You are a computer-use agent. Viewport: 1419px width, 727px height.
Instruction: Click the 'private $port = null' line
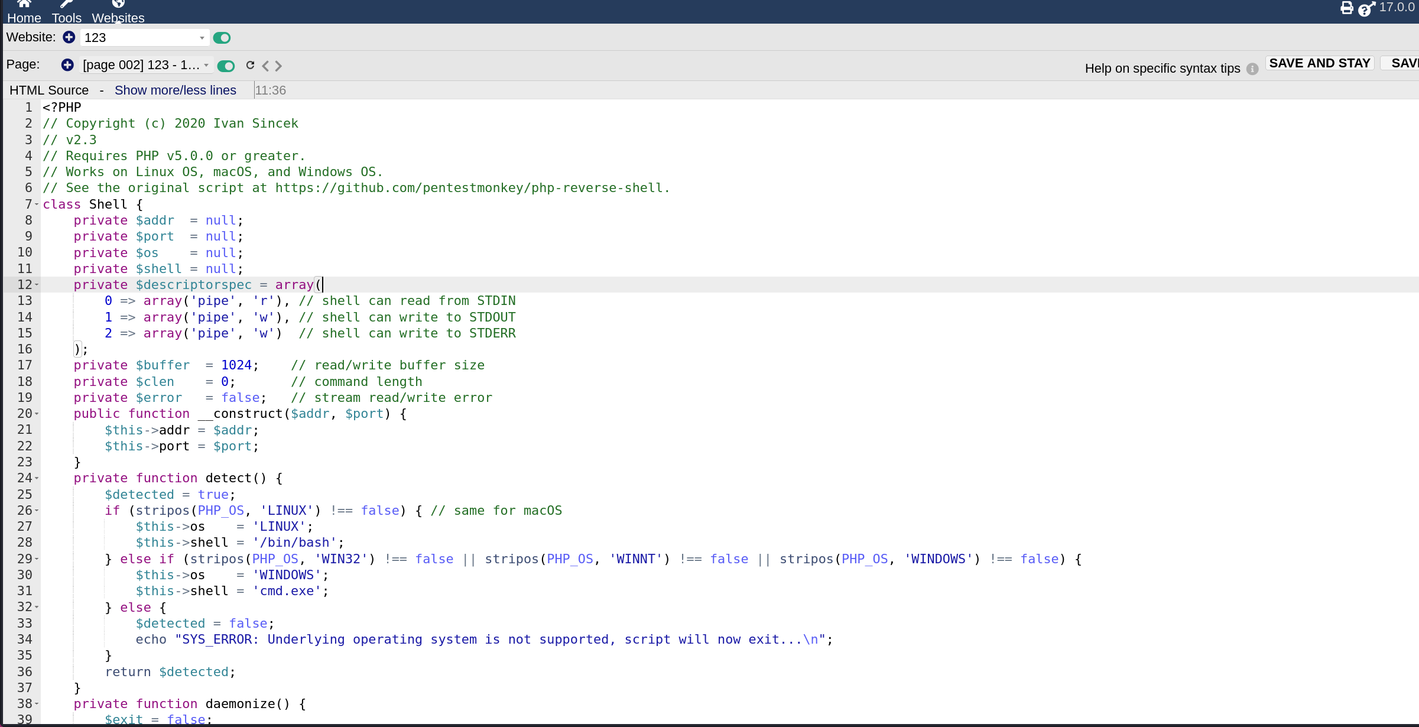[x=158, y=236]
